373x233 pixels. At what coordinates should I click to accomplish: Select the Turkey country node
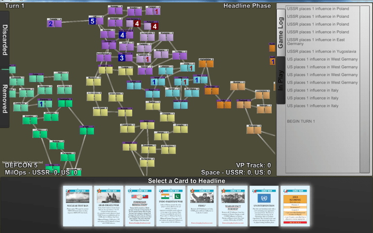[x=180, y=55]
